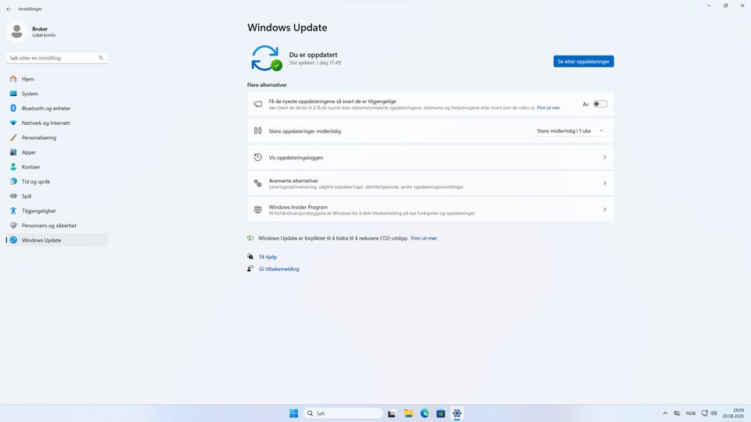Click the history clock icon for update log
The width and height of the screenshot is (751, 422).
tap(257, 157)
